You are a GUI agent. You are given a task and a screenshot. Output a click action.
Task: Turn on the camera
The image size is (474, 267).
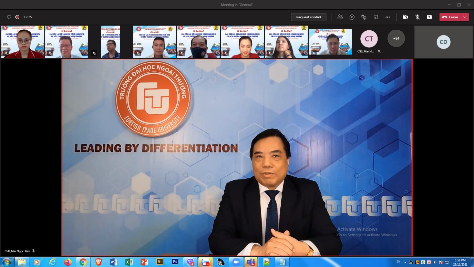point(406,17)
